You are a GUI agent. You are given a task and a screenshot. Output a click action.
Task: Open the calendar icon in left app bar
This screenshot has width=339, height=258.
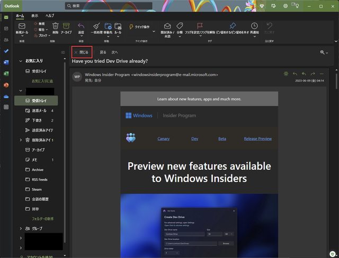tap(6, 29)
